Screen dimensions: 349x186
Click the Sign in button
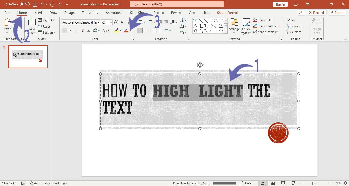coord(280,4)
